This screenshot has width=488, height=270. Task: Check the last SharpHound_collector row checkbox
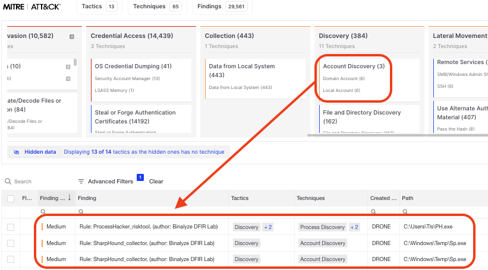click(x=11, y=259)
